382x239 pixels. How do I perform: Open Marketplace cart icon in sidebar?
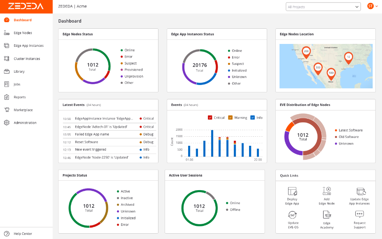coord(6,110)
